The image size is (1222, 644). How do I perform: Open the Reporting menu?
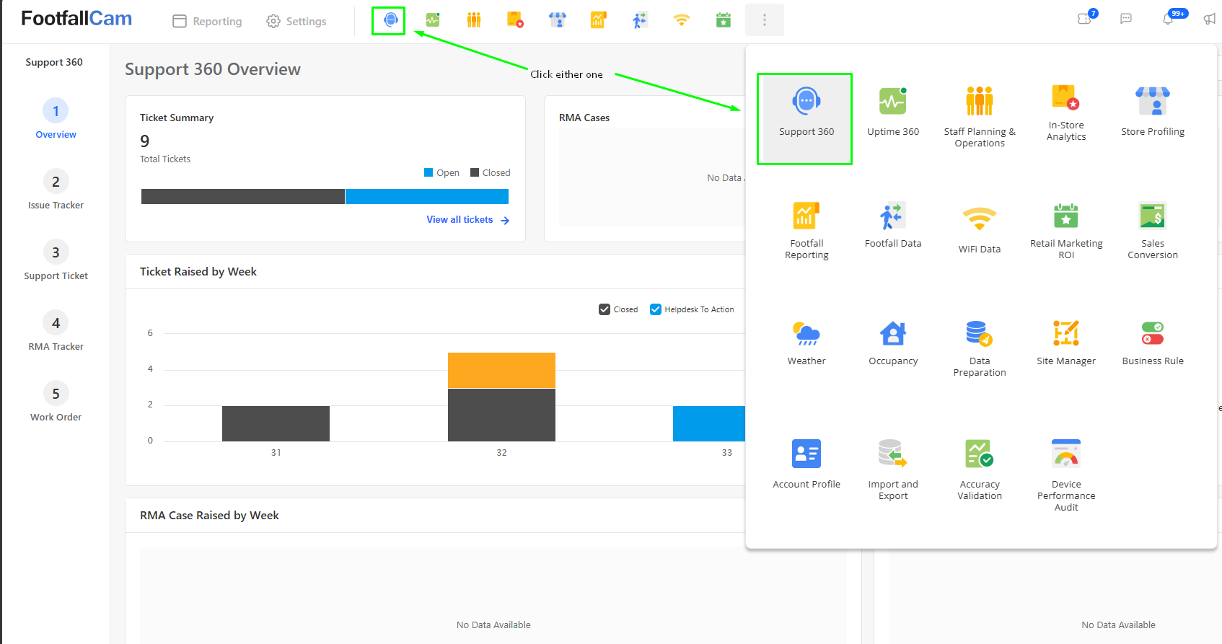208,21
